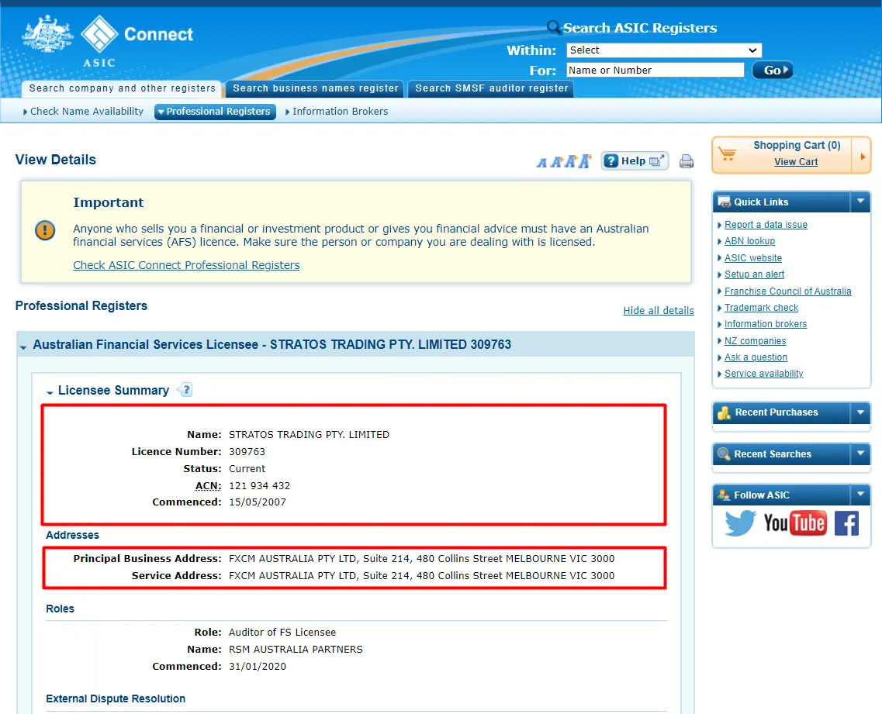Image resolution: width=882 pixels, height=714 pixels.
Task: Open ASIC's Twitter page
Action: click(740, 523)
